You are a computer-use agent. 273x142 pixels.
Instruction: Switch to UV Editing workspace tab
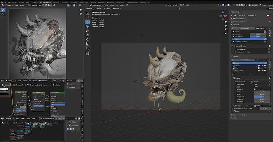coord(73,3)
